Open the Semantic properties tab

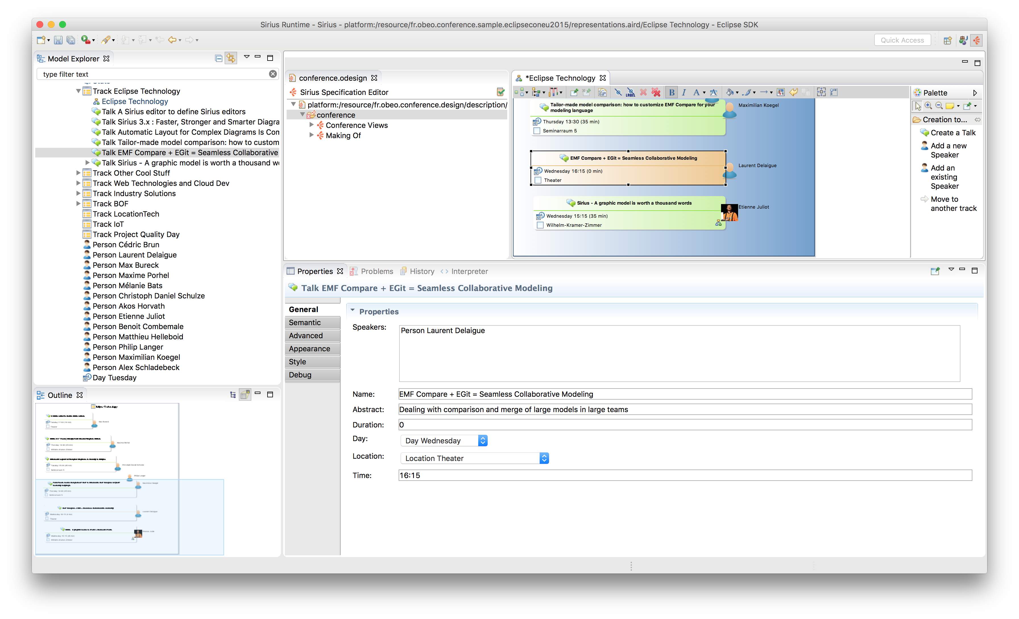pyautogui.click(x=305, y=323)
